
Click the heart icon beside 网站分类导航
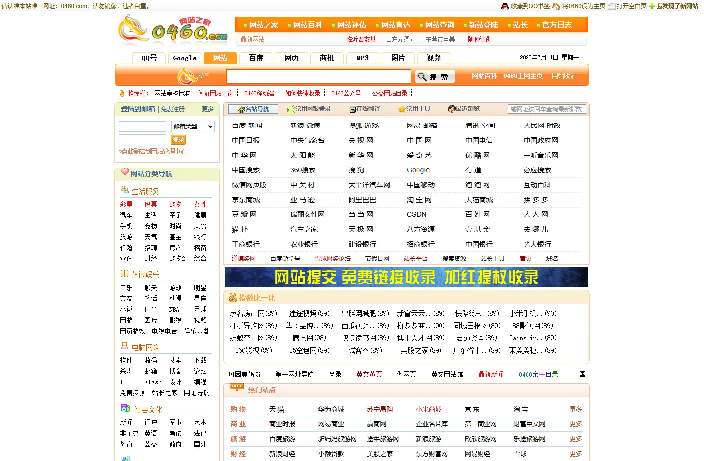pos(124,172)
